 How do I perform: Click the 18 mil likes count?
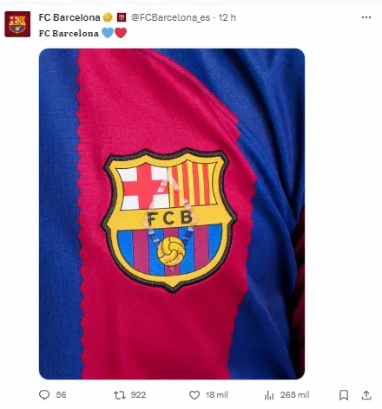pos(216,395)
